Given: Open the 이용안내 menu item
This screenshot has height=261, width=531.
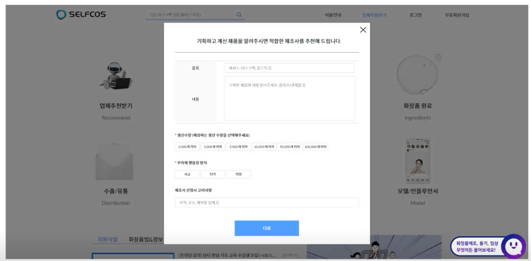Looking at the screenshot, I should click(333, 15).
